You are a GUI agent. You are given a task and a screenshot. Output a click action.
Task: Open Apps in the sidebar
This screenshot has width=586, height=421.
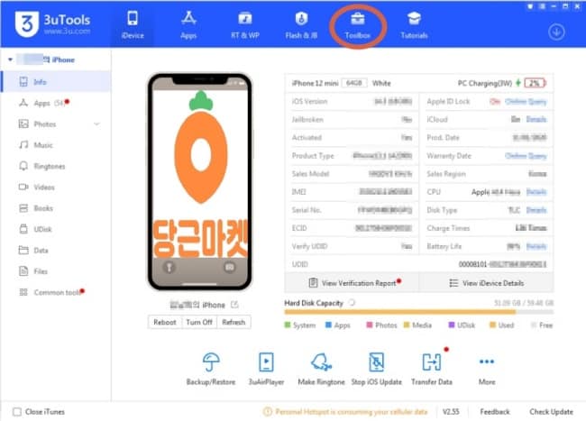coord(56,103)
